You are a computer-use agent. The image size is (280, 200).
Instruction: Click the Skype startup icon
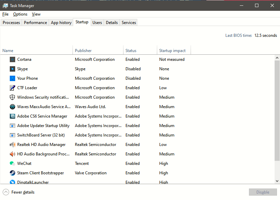point(12,69)
